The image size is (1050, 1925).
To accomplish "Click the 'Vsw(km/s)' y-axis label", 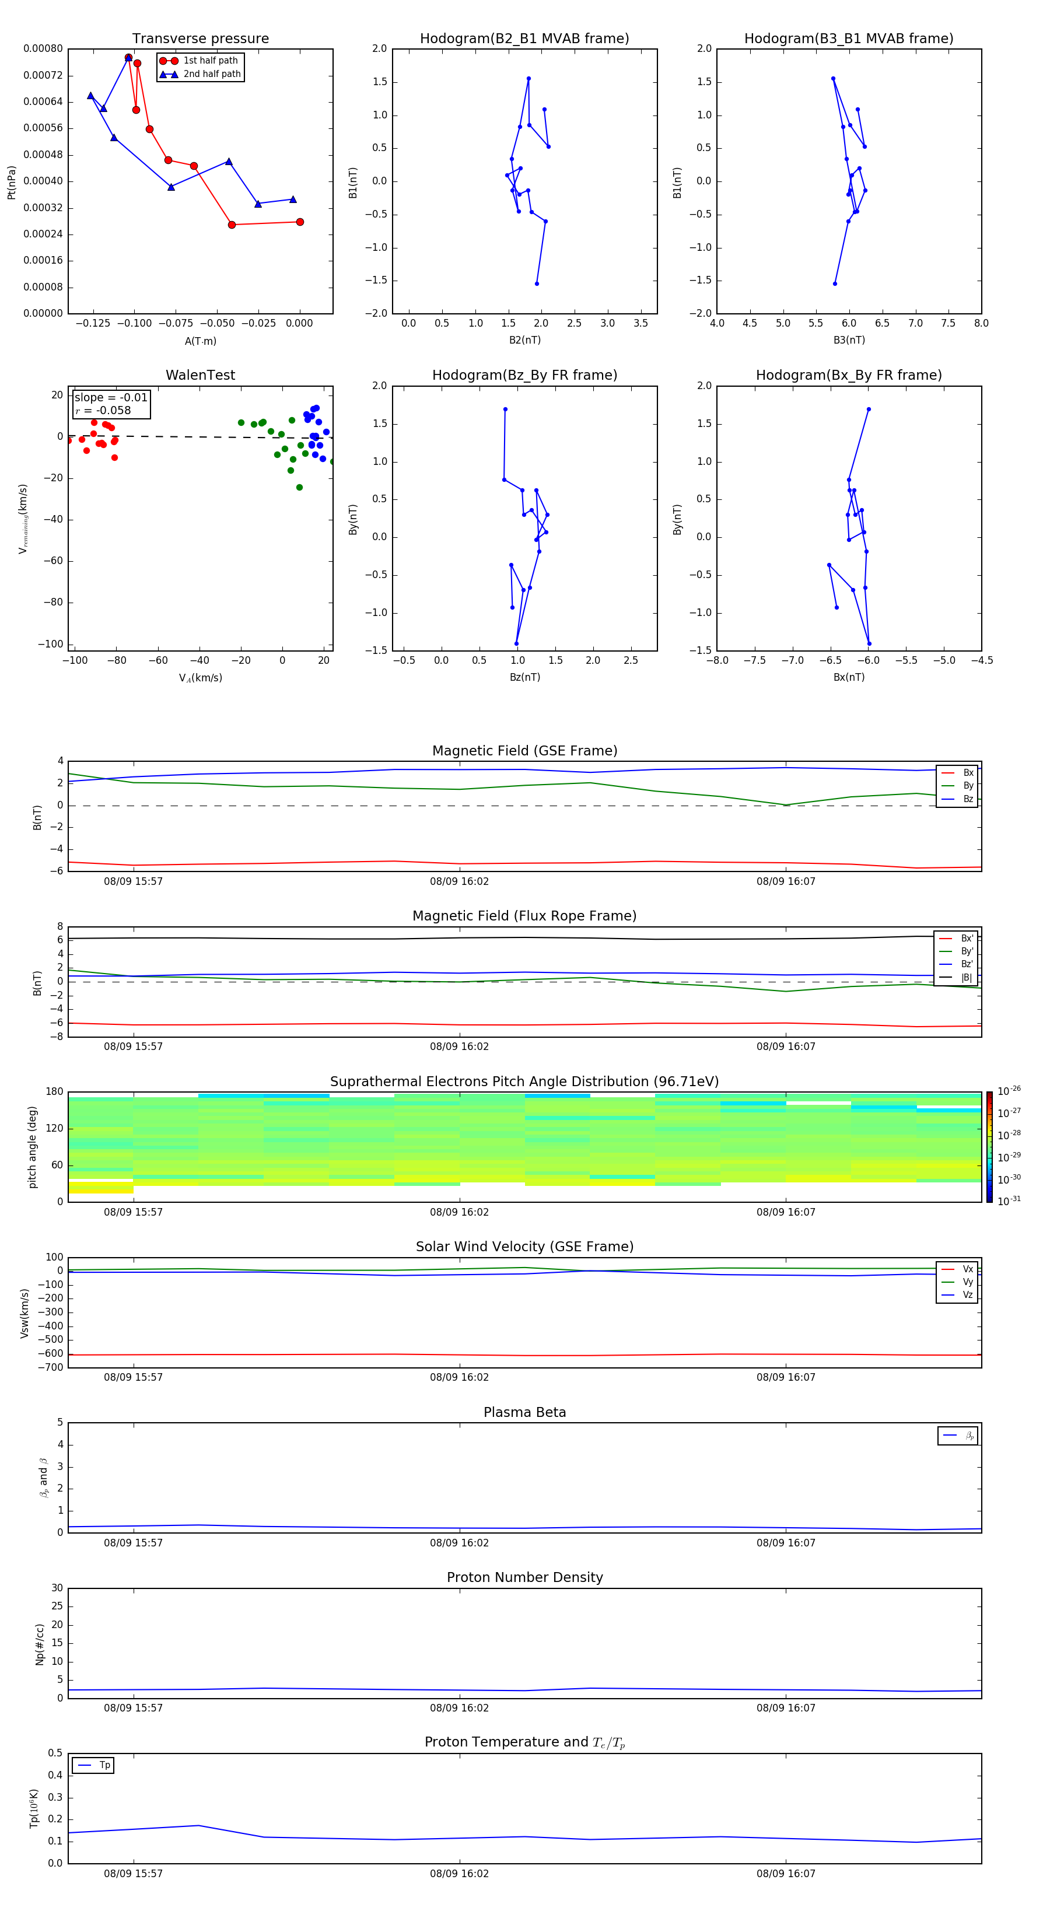I will pyautogui.click(x=24, y=1313).
